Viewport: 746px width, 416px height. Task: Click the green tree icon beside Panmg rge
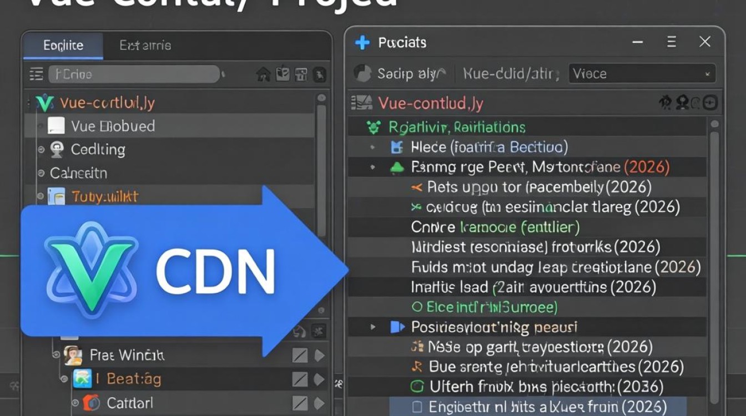[396, 167]
